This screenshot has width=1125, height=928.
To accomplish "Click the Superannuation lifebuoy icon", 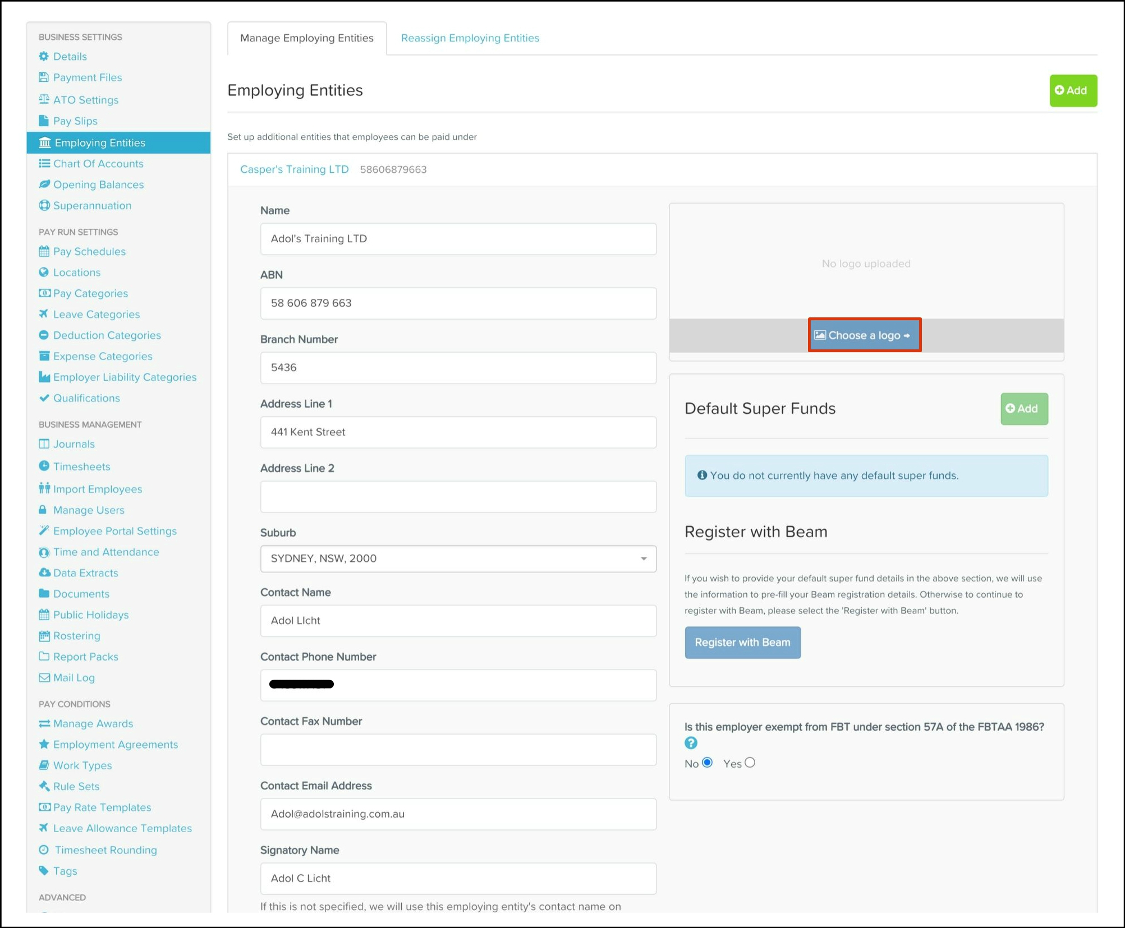I will (x=44, y=205).
